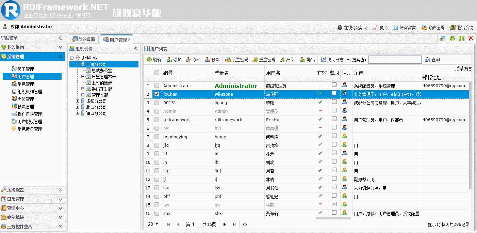
Task: Click the 修改 edit toolbar button
Action: pyautogui.click(x=193, y=60)
